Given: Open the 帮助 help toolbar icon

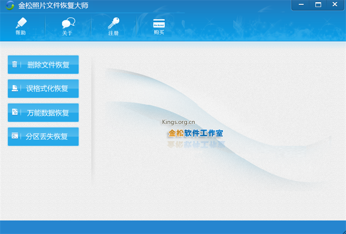Looking at the screenshot, I should [x=21, y=23].
